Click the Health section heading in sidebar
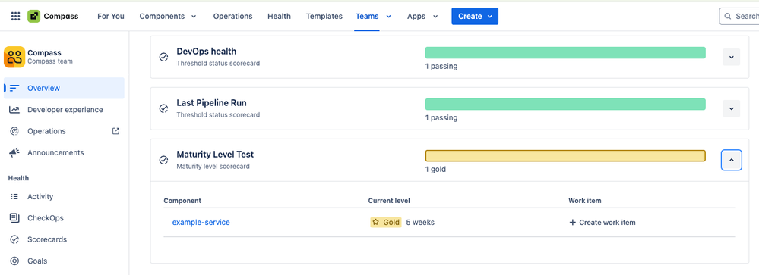The image size is (759, 275). 18,178
